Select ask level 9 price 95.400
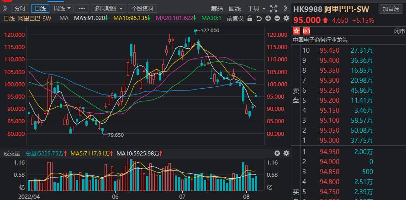Screen dimensions: 406x200 pos(329,60)
